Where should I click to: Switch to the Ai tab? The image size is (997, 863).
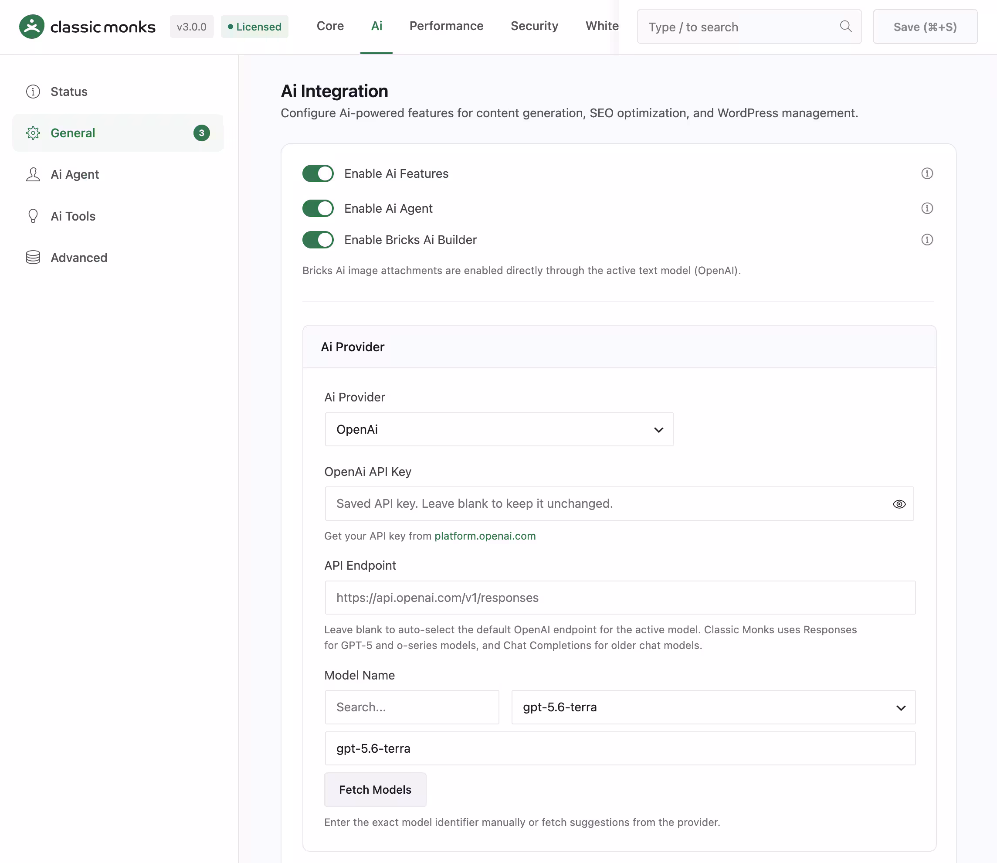pos(376,26)
